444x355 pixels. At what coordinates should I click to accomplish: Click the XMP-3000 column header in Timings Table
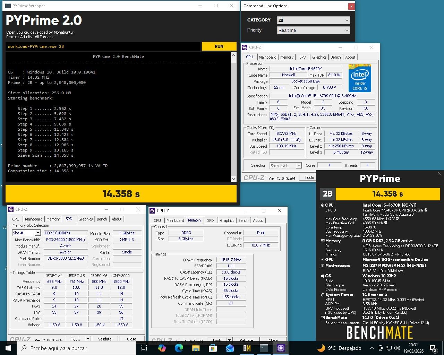click(x=121, y=276)
